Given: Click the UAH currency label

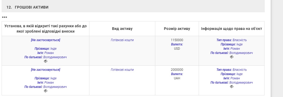Looking at the screenshot, I should pyautogui.click(x=177, y=78).
